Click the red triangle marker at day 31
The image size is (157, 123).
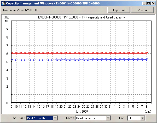(x=111, y=53)
